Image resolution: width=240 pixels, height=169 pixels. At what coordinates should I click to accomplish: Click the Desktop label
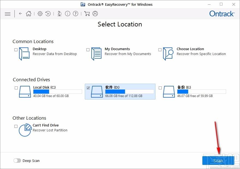coord(40,49)
